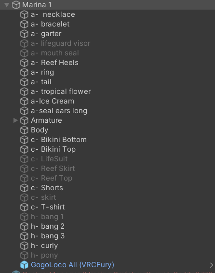
Task: Click the dimmed cube icon of h- pony
Action: click(x=24, y=255)
